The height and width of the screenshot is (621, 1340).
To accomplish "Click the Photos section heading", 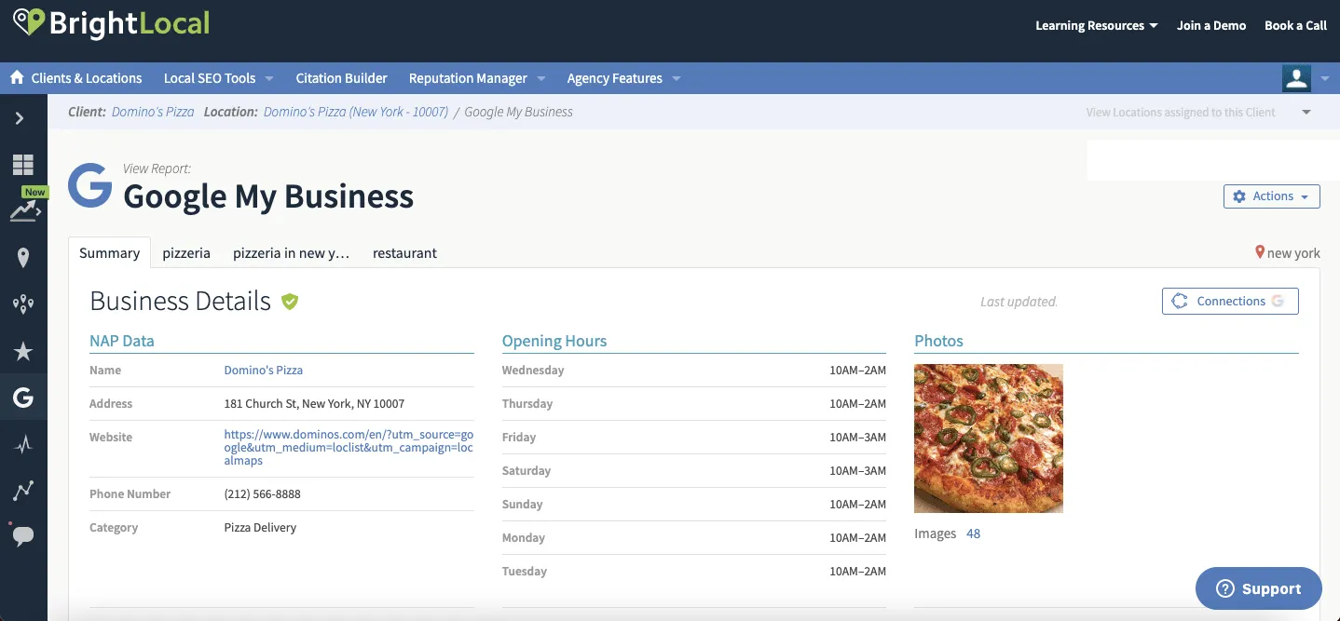I will (938, 341).
